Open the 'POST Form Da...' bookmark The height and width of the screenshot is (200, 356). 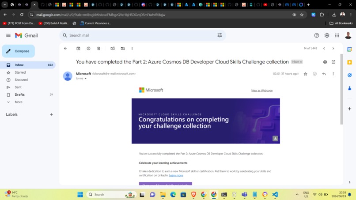click(x=19, y=23)
